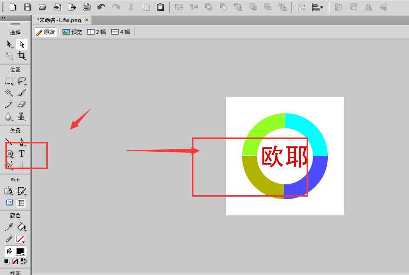Hide slices and hotspots

click(10, 203)
